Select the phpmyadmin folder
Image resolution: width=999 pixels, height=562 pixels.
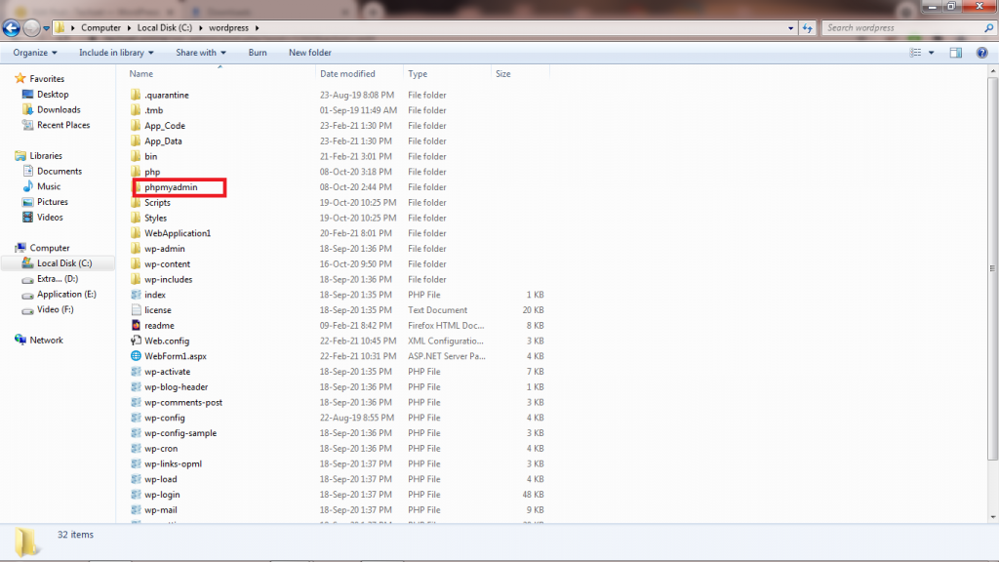coord(171,187)
